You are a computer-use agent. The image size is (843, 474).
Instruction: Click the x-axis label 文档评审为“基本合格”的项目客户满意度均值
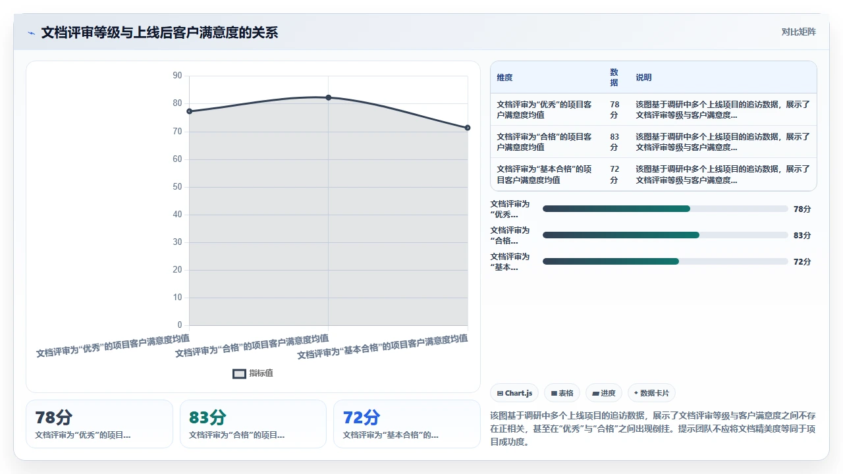(383, 347)
